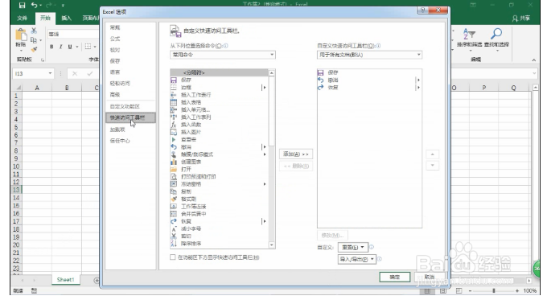Image resolution: width=543 pixels, height=300 pixels.
Task: Toggle italic I button in Excel ribbon
Action: 60,47
